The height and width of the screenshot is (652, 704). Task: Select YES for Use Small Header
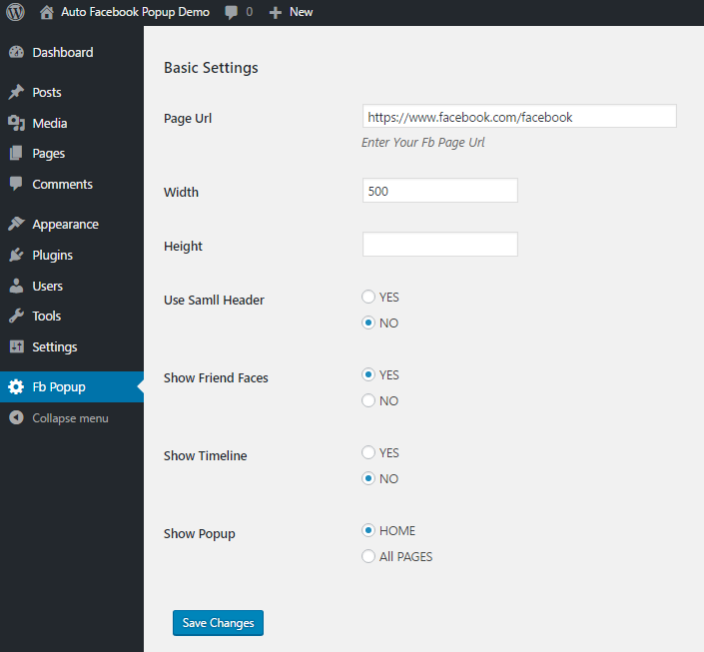(x=368, y=297)
